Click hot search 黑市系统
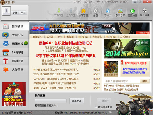The width and height of the screenshot is (153, 115). tap(108, 90)
